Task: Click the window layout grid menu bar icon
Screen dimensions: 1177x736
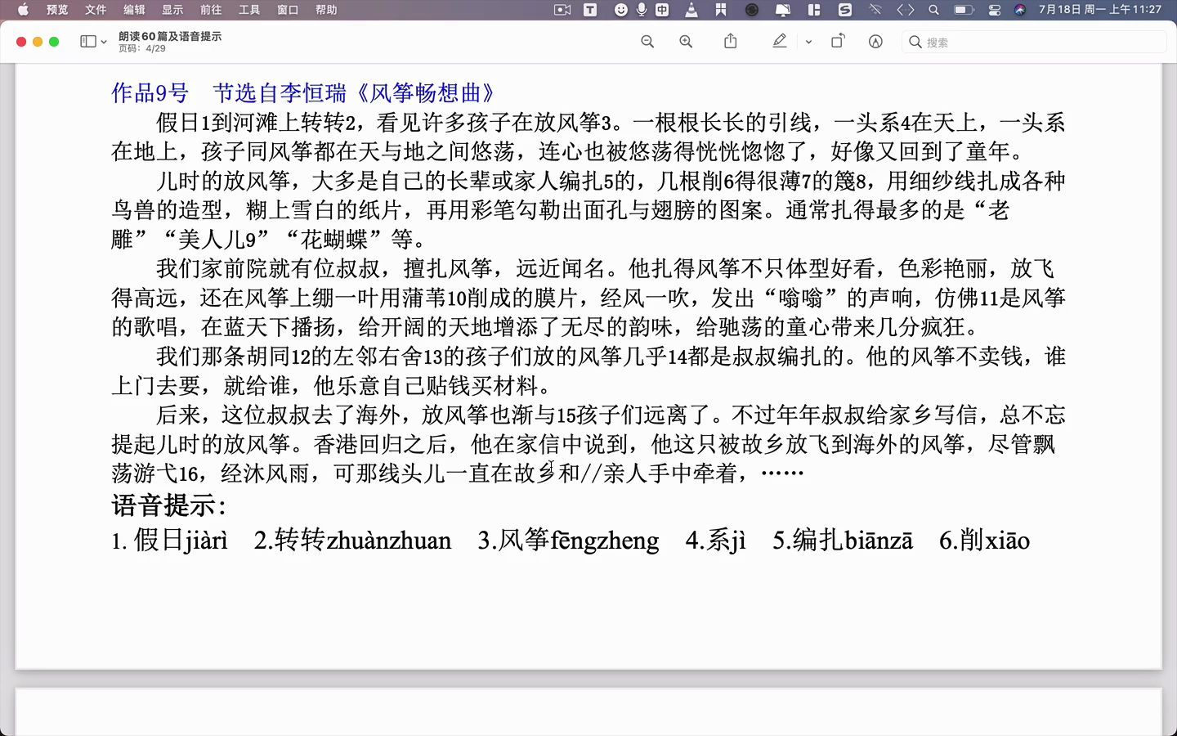Action: [814, 10]
